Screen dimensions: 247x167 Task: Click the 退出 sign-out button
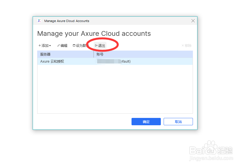point(100,46)
